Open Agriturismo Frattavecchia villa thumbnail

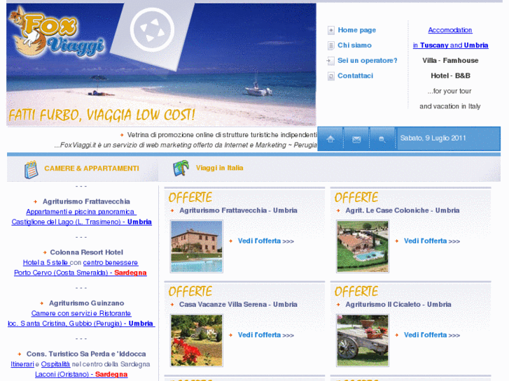pos(197,247)
